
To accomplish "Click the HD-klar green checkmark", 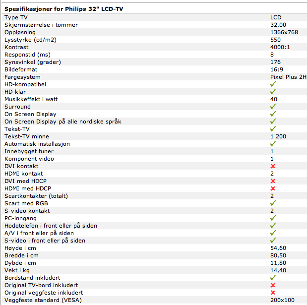I will [273, 92].
